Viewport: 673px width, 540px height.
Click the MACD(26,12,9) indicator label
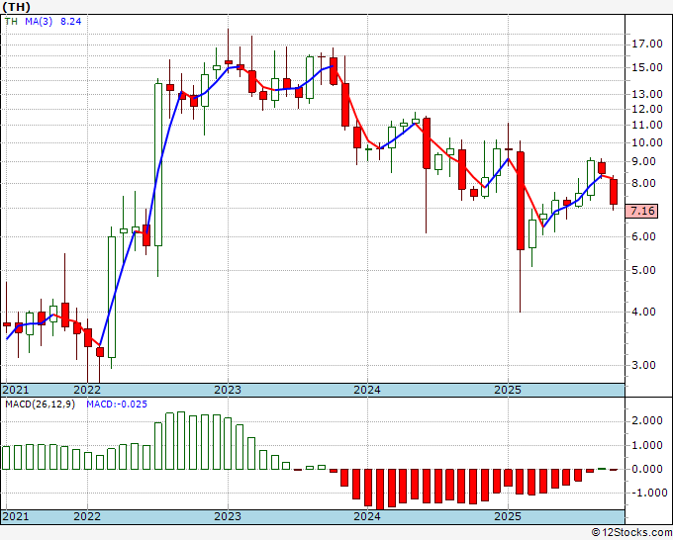coord(41,405)
